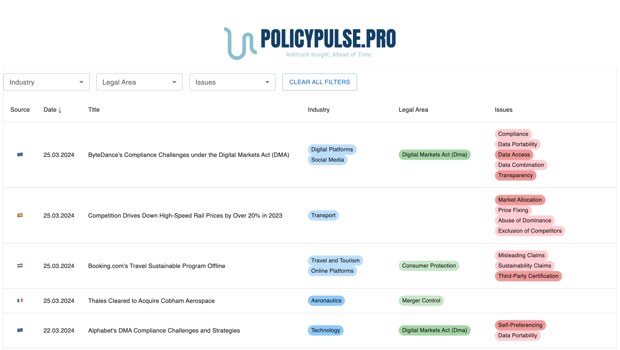This screenshot has height=350, width=620.
Task: Click the EU flag icon for the Alphabet row
Action: point(20,330)
